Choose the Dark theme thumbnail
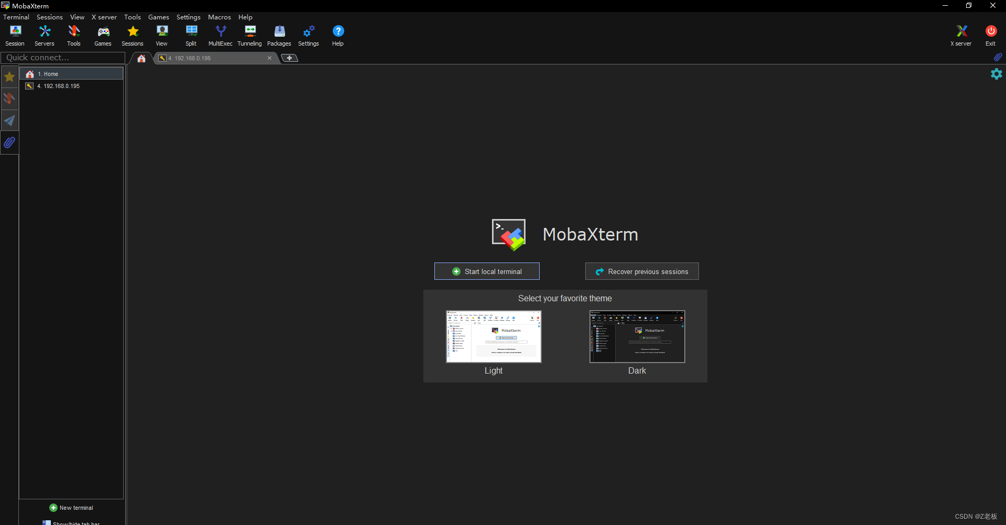Viewport: 1006px width, 525px height. [x=637, y=336]
